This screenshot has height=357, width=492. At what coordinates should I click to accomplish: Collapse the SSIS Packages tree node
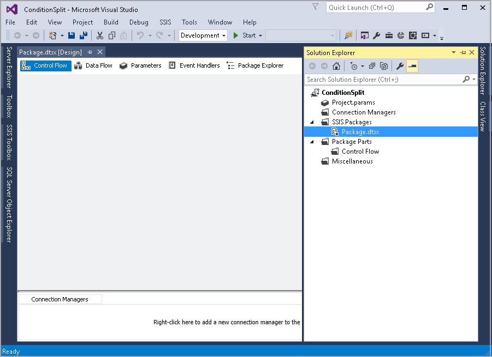(312, 122)
